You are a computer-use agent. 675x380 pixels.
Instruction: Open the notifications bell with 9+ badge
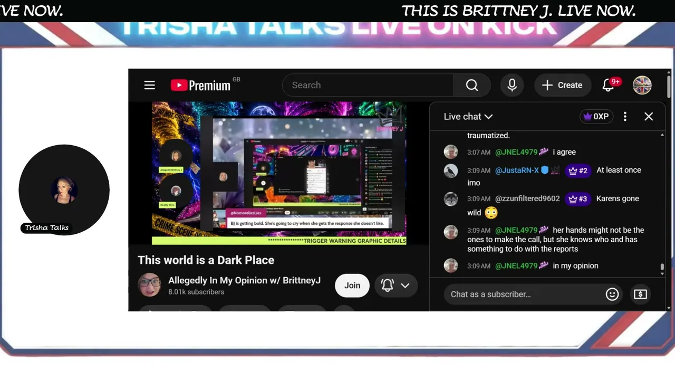click(x=609, y=85)
